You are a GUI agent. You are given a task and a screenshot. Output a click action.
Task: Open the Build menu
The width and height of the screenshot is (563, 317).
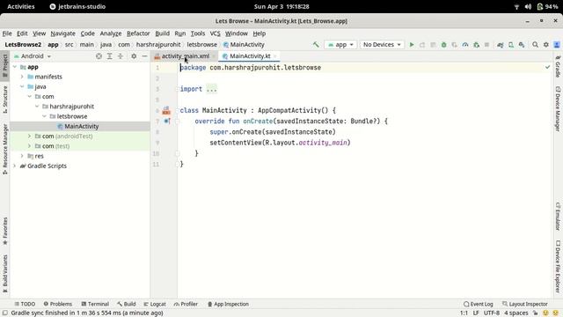pos(162,33)
